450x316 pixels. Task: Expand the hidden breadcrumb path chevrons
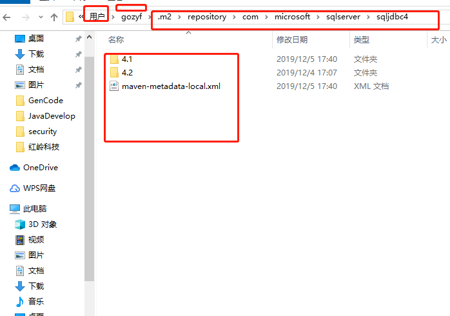coord(81,17)
